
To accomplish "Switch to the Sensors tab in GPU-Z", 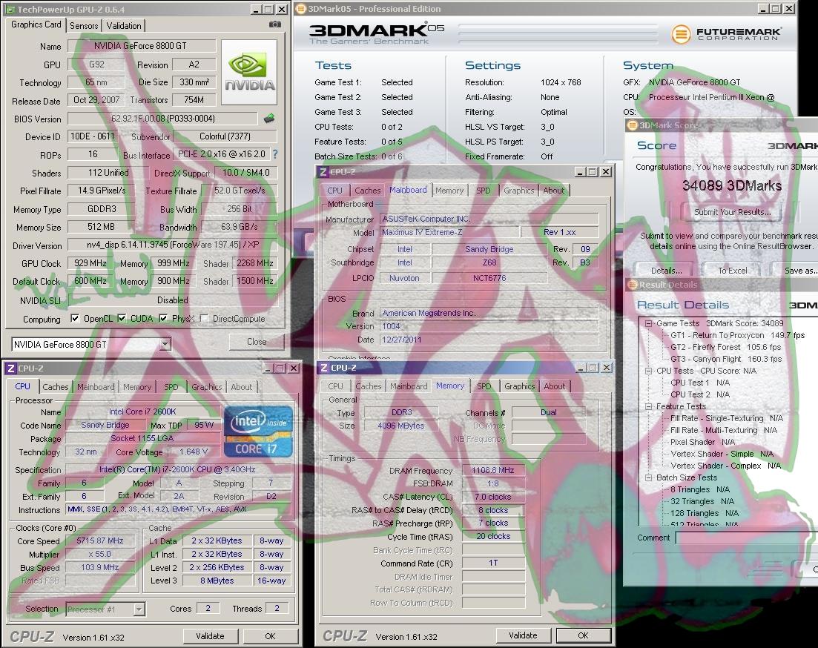I will tap(84, 25).
